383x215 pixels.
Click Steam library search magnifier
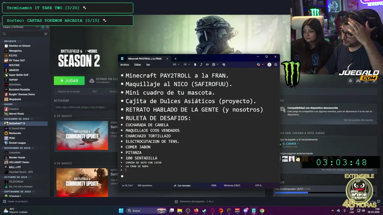(4, 34)
